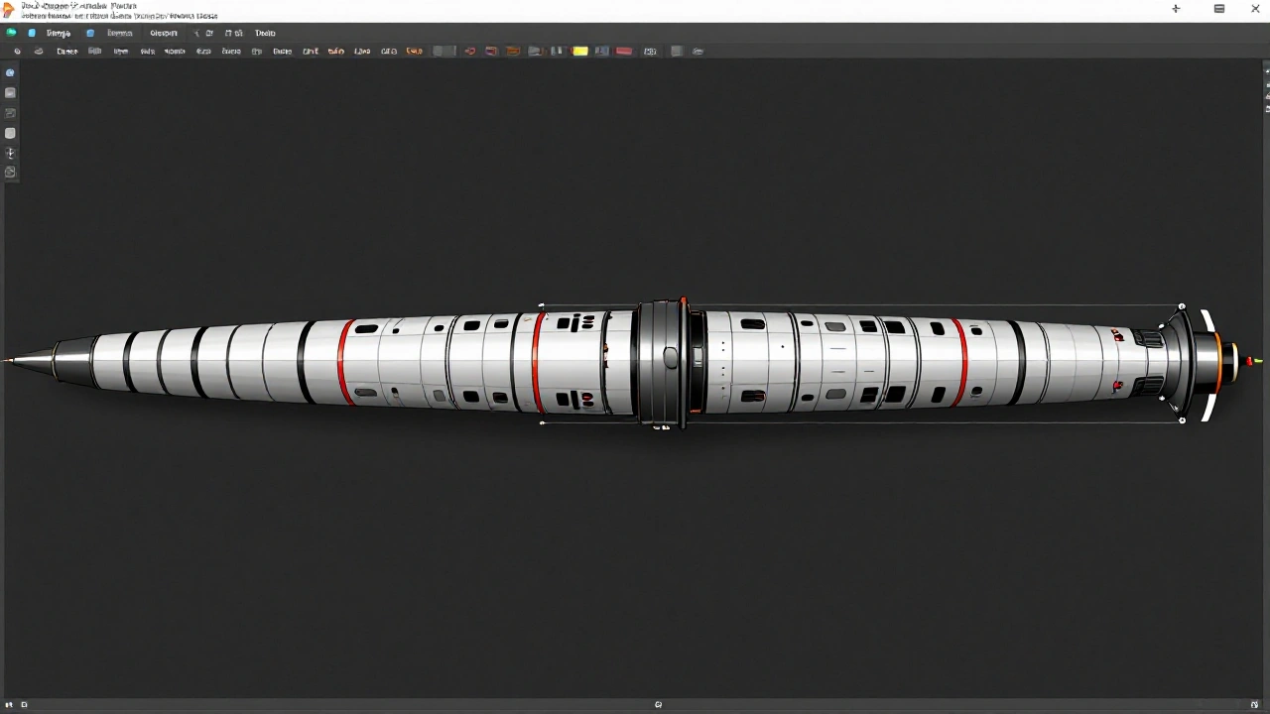
Task: Pick the red color swatch in the toolbar
Action: point(624,52)
